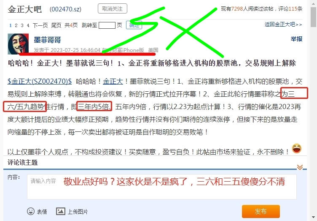The width and height of the screenshot is (317, 221).
Task: Click the 上传图片 picture icon
Action: (60, 211)
